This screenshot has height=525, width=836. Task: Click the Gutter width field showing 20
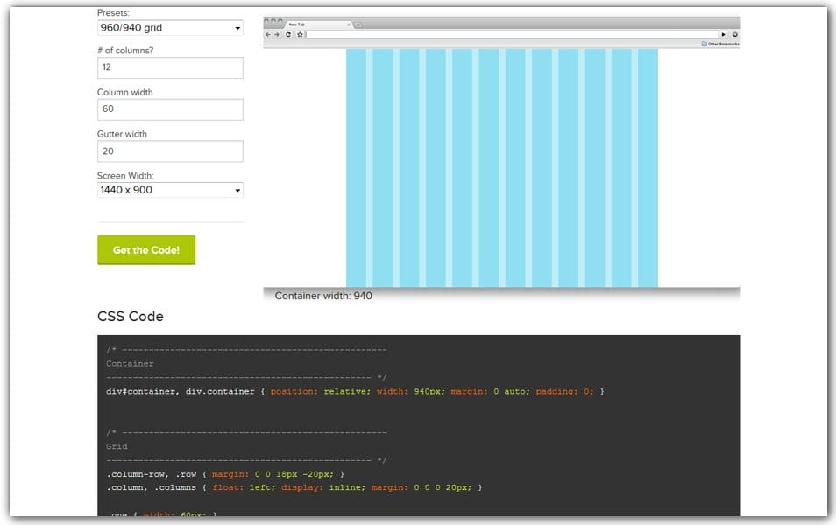click(169, 150)
